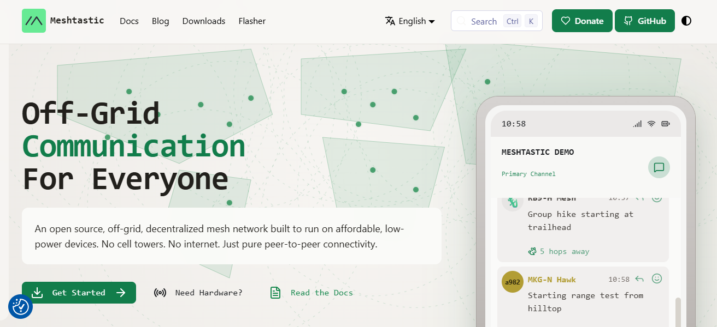Screen dimensions: 717x327
Task: Click the translate language icon
Action: (x=390, y=21)
